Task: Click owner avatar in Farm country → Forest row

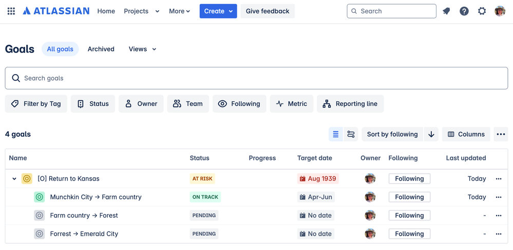Action: pyautogui.click(x=370, y=215)
